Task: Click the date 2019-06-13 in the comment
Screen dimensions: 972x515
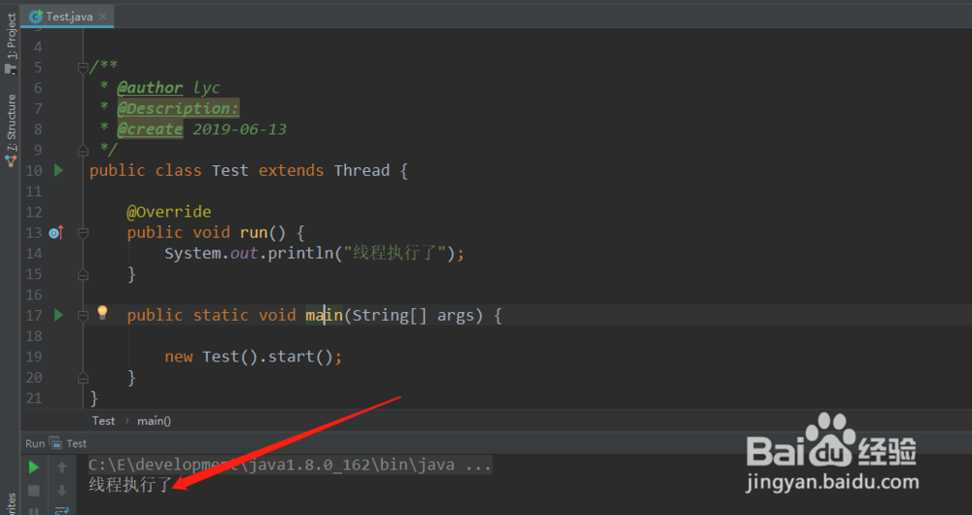Action: click(239, 129)
